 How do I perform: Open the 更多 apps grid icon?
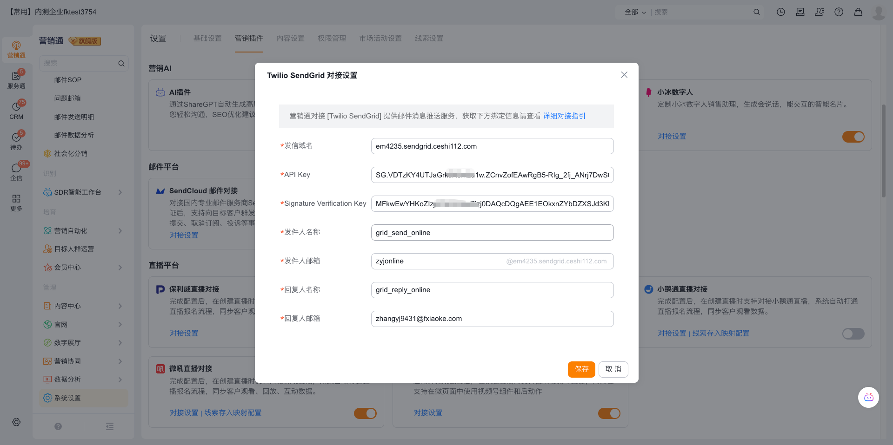point(16,203)
